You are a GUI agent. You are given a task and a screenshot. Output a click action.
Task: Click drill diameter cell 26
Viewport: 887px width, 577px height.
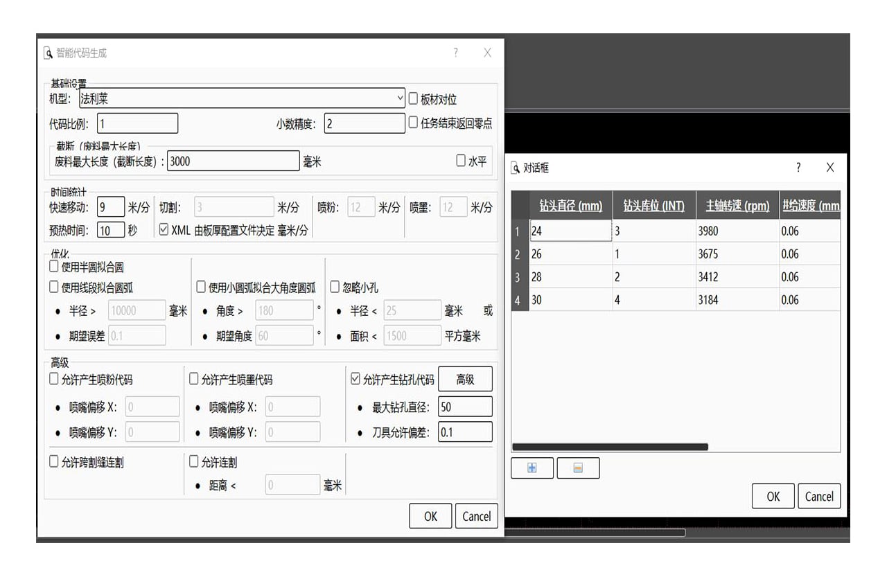571,254
